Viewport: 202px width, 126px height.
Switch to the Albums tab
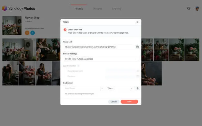coord(98,9)
